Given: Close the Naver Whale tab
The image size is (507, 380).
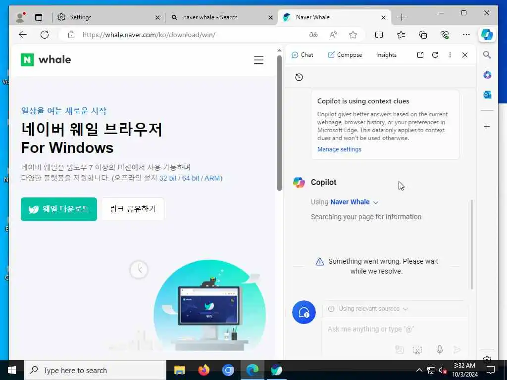Looking at the screenshot, I should coord(383,17).
